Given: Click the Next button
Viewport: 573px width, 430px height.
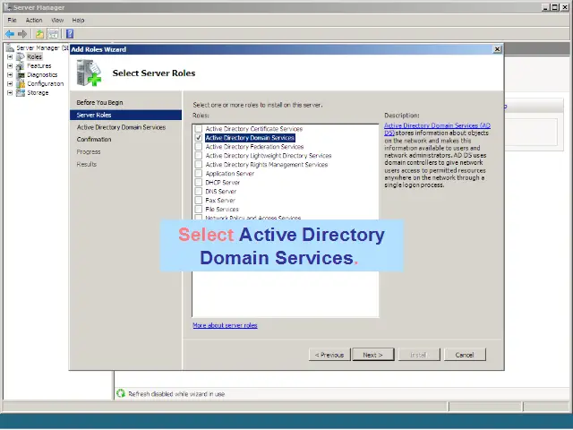Looking at the screenshot, I should pos(373,355).
